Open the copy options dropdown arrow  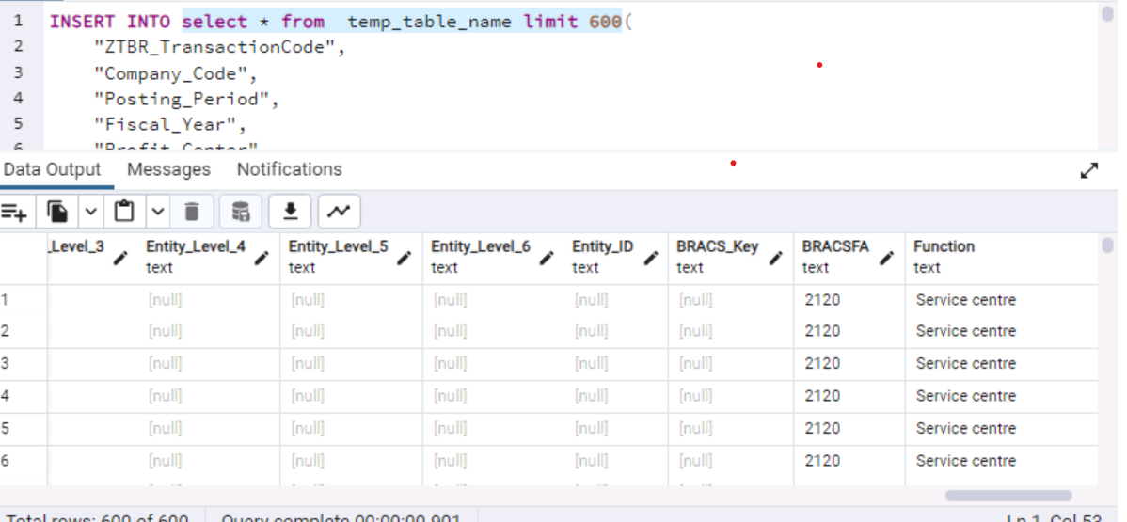90,213
